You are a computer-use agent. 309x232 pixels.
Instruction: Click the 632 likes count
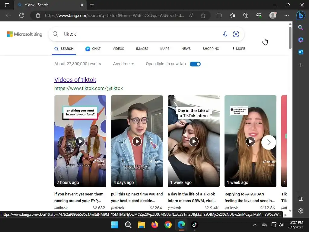(99, 208)
